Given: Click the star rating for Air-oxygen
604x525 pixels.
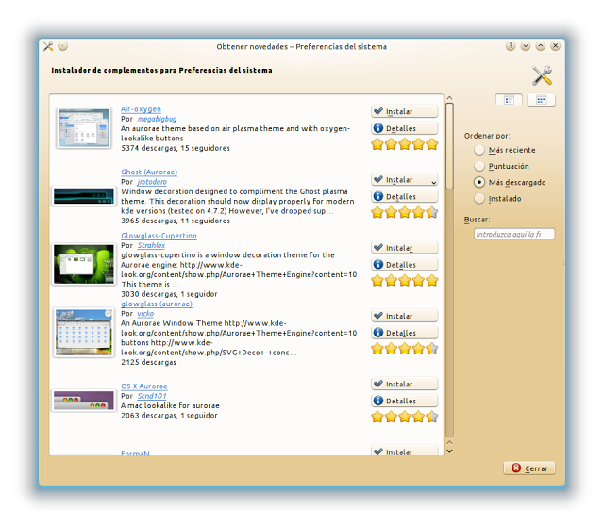Looking at the screenshot, I should (404, 144).
